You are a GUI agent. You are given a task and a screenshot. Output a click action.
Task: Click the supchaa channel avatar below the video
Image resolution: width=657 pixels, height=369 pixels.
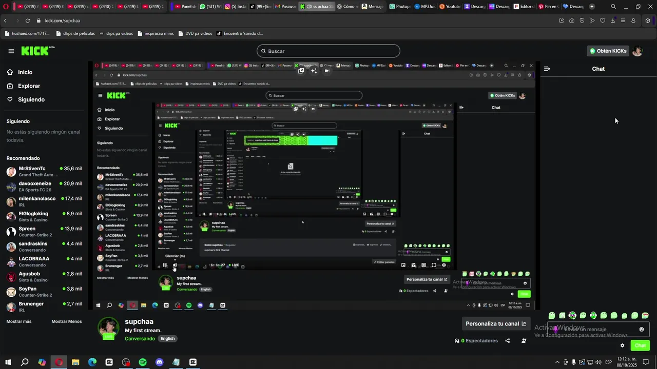tap(108, 328)
